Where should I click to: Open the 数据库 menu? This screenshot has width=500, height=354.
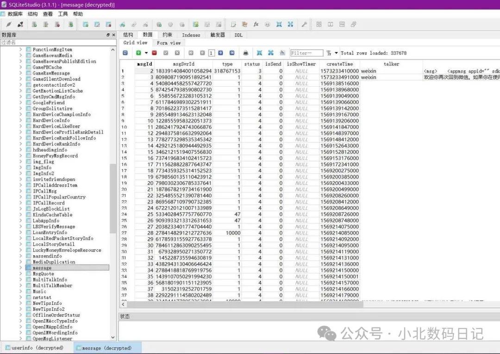(x=15, y=14)
